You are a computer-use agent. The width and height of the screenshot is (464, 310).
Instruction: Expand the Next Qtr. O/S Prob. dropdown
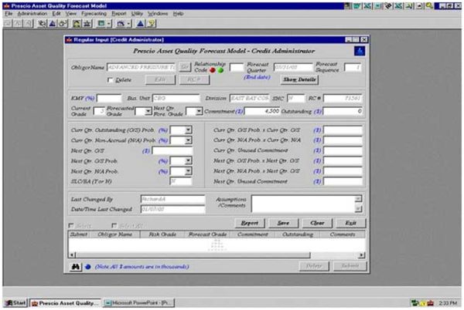[x=188, y=160]
